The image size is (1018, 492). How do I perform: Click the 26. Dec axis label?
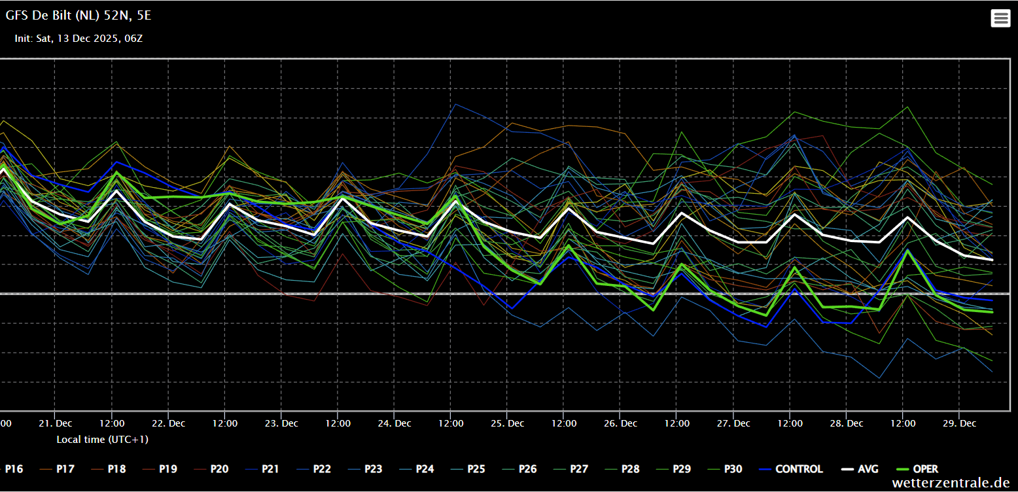(x=620, y=423)
